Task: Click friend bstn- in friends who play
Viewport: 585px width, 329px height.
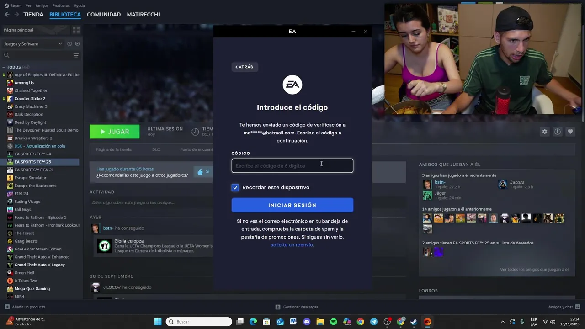Action: [440, 182]
